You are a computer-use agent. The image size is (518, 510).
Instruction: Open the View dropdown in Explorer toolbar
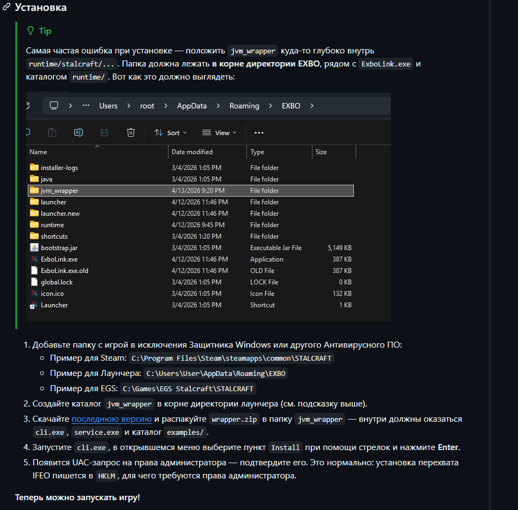(x=219, y=133)
